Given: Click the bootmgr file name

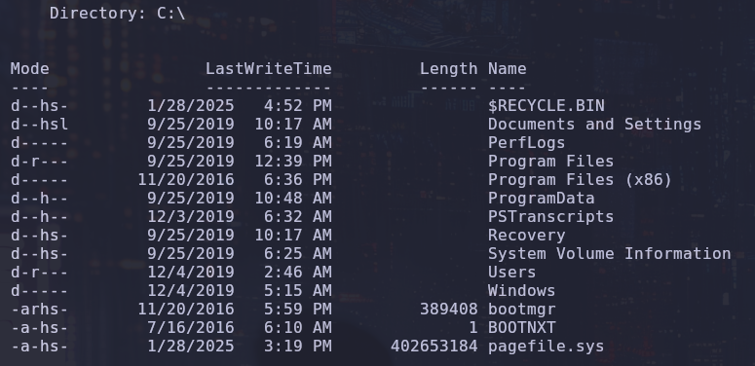Looking at the screenshot, I should [521, 310].
